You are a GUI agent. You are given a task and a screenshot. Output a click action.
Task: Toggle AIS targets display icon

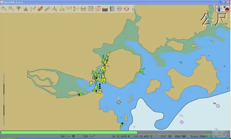62,9
